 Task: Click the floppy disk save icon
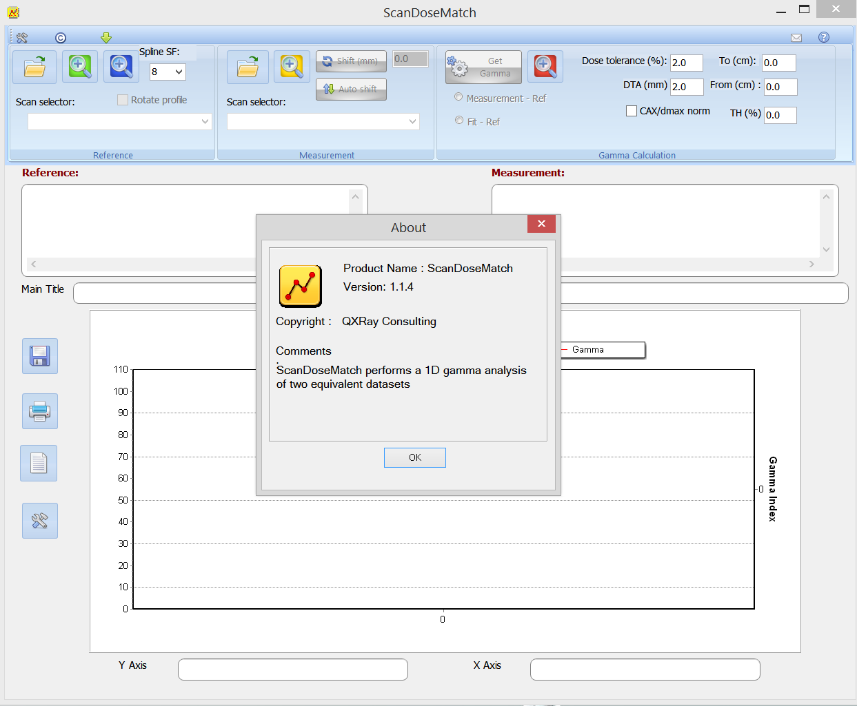(40, 356)
